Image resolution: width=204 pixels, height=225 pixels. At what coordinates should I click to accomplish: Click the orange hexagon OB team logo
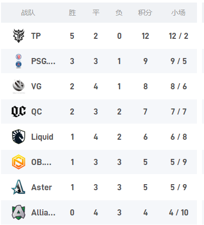point(19,162)
